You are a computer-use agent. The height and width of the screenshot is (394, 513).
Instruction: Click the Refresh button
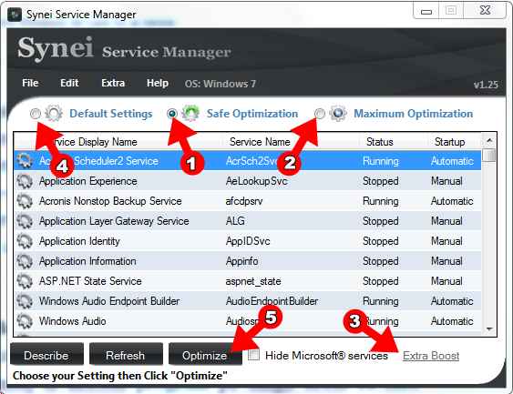[126, 355]
